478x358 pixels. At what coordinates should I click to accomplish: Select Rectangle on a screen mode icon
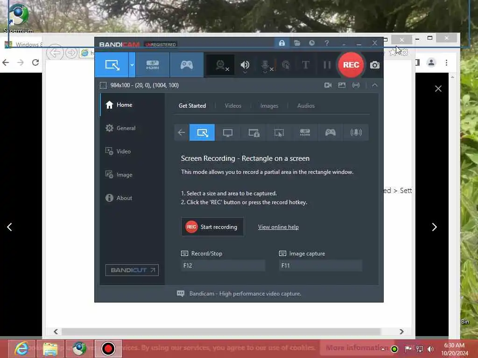202,132
